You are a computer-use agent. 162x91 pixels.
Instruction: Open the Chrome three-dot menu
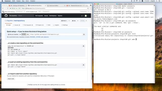(x=91, y=8)
